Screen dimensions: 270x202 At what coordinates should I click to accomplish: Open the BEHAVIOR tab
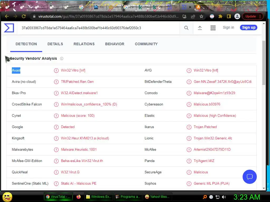coord(115,44)
